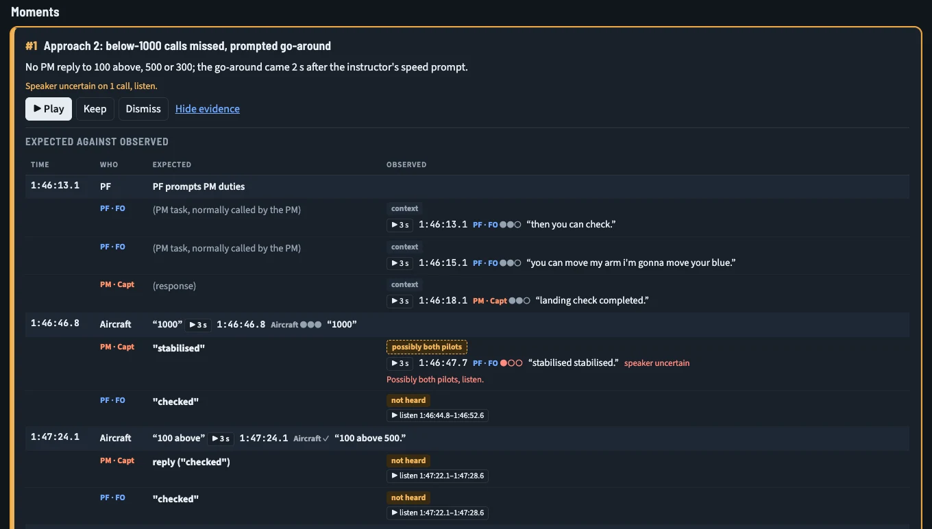
Task: Click the WHO column header
Action: (x=109, y=165)
